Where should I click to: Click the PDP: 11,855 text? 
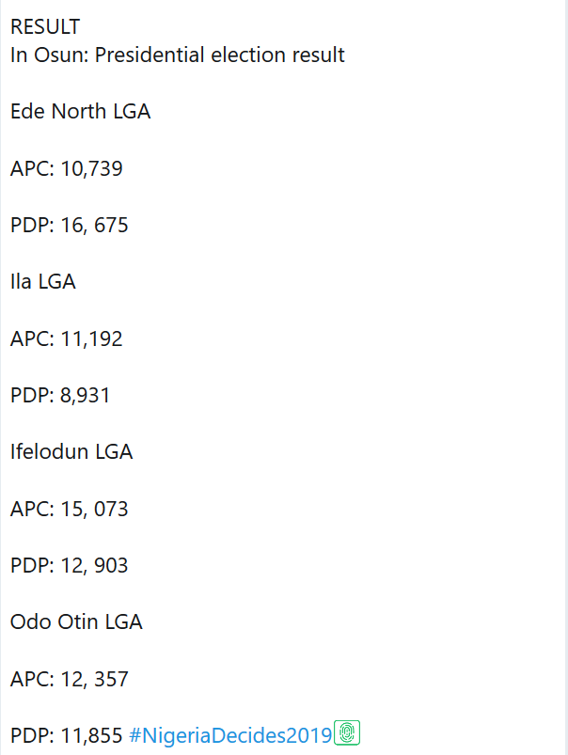coord(67,735)
